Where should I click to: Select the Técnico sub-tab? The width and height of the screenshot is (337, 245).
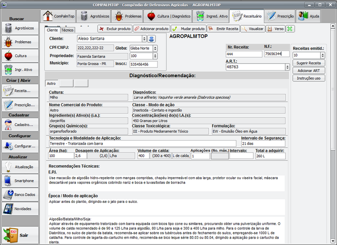point(67,30)
